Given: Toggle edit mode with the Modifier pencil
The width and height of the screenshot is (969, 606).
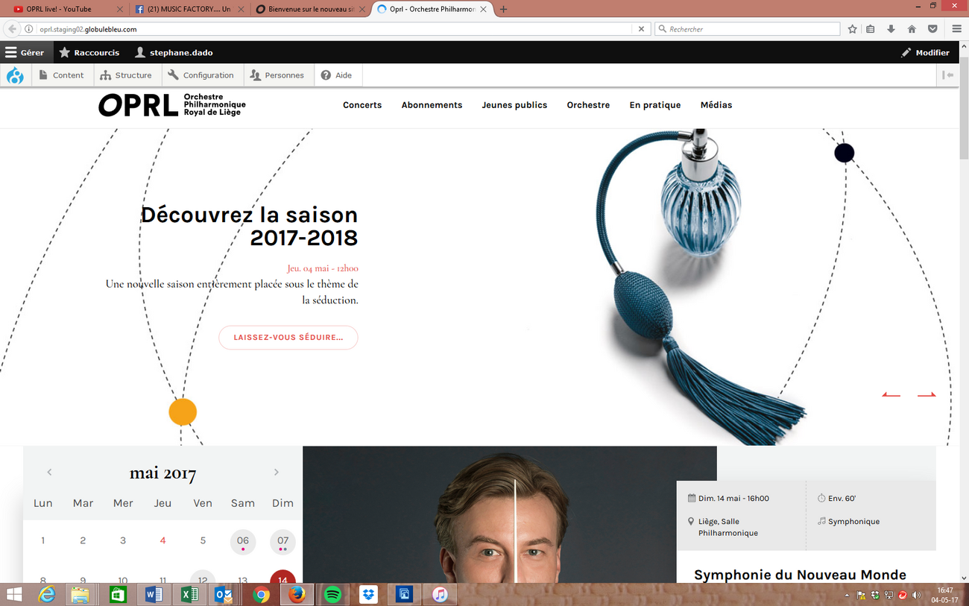Looking at the screenshot, I should (x=925, y=52).
